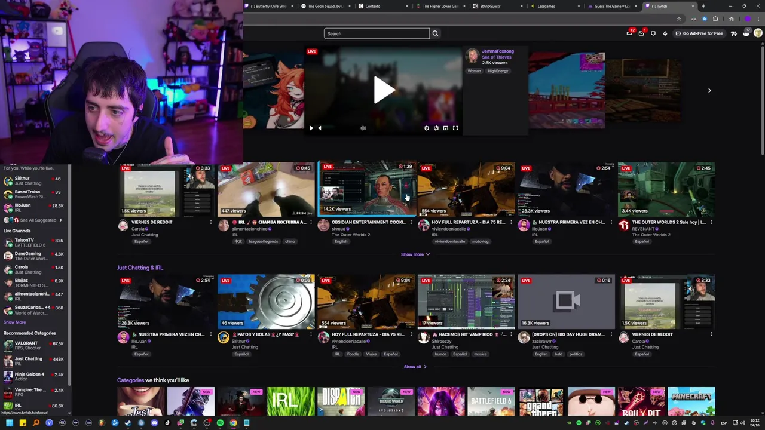The height and width of the screenshot is (430, 765).
Task: Open Battlefield 6 category tile
Action: [x=491, y=401]
